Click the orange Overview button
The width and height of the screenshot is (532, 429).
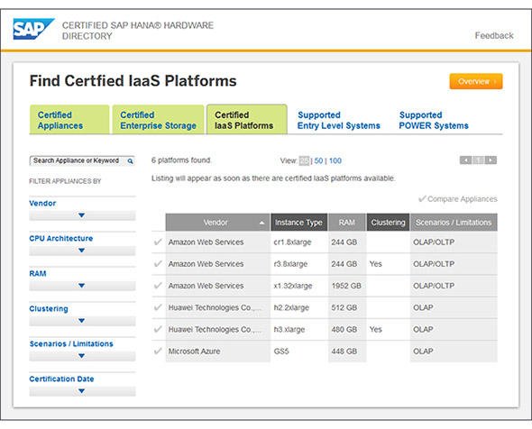point(476,81)
